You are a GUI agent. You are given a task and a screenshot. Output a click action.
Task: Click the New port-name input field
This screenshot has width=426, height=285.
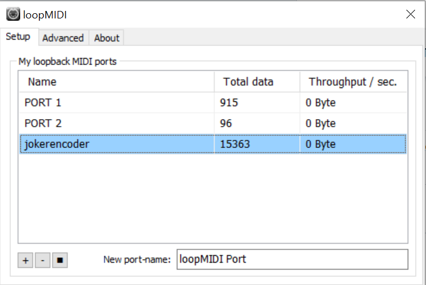click(292, 260)
